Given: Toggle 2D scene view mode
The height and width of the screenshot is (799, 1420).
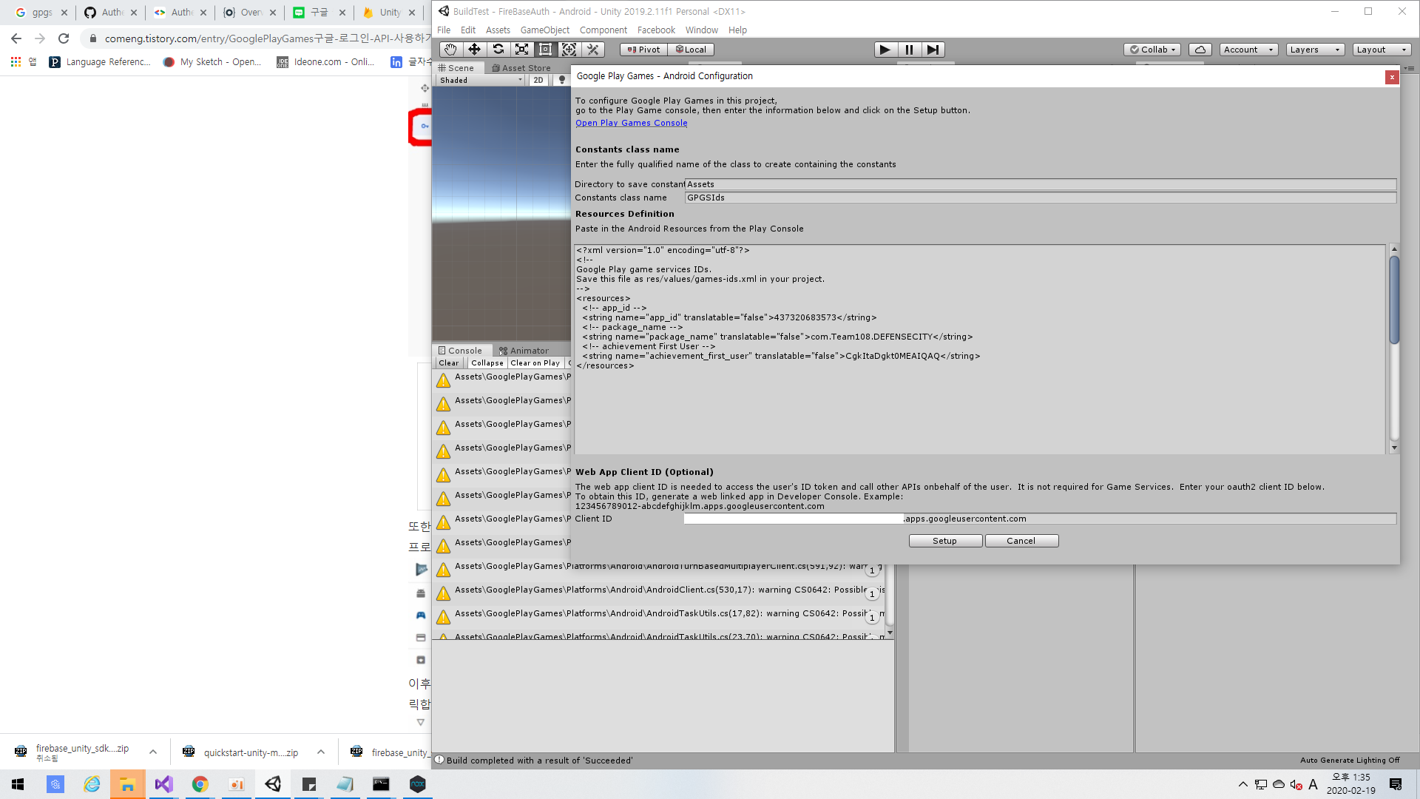Looking at the screenshot, I should tap(538, 80).
